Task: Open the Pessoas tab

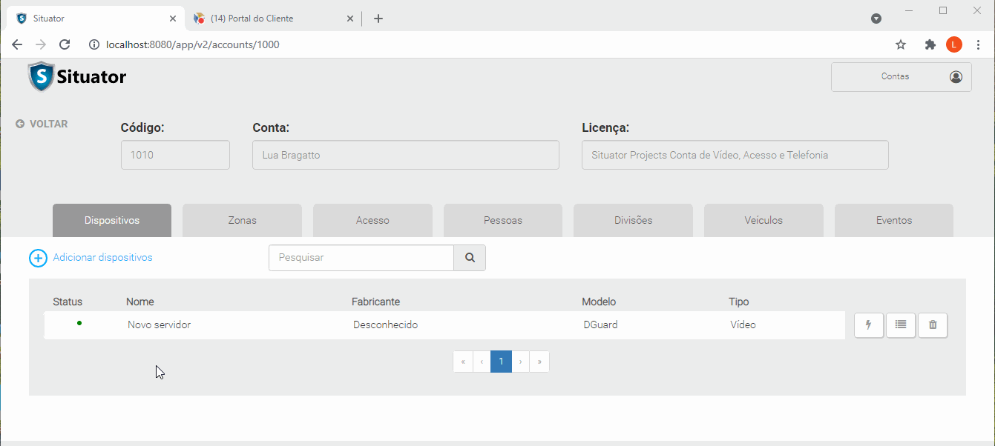Action: click(x=502, y=220)
